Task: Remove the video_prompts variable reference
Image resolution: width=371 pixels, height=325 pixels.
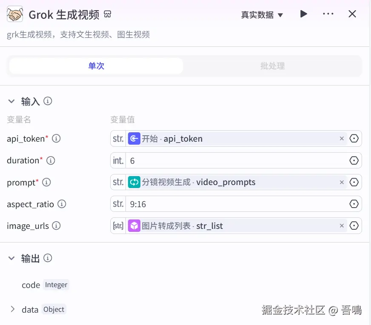Action: pos(342,182)
